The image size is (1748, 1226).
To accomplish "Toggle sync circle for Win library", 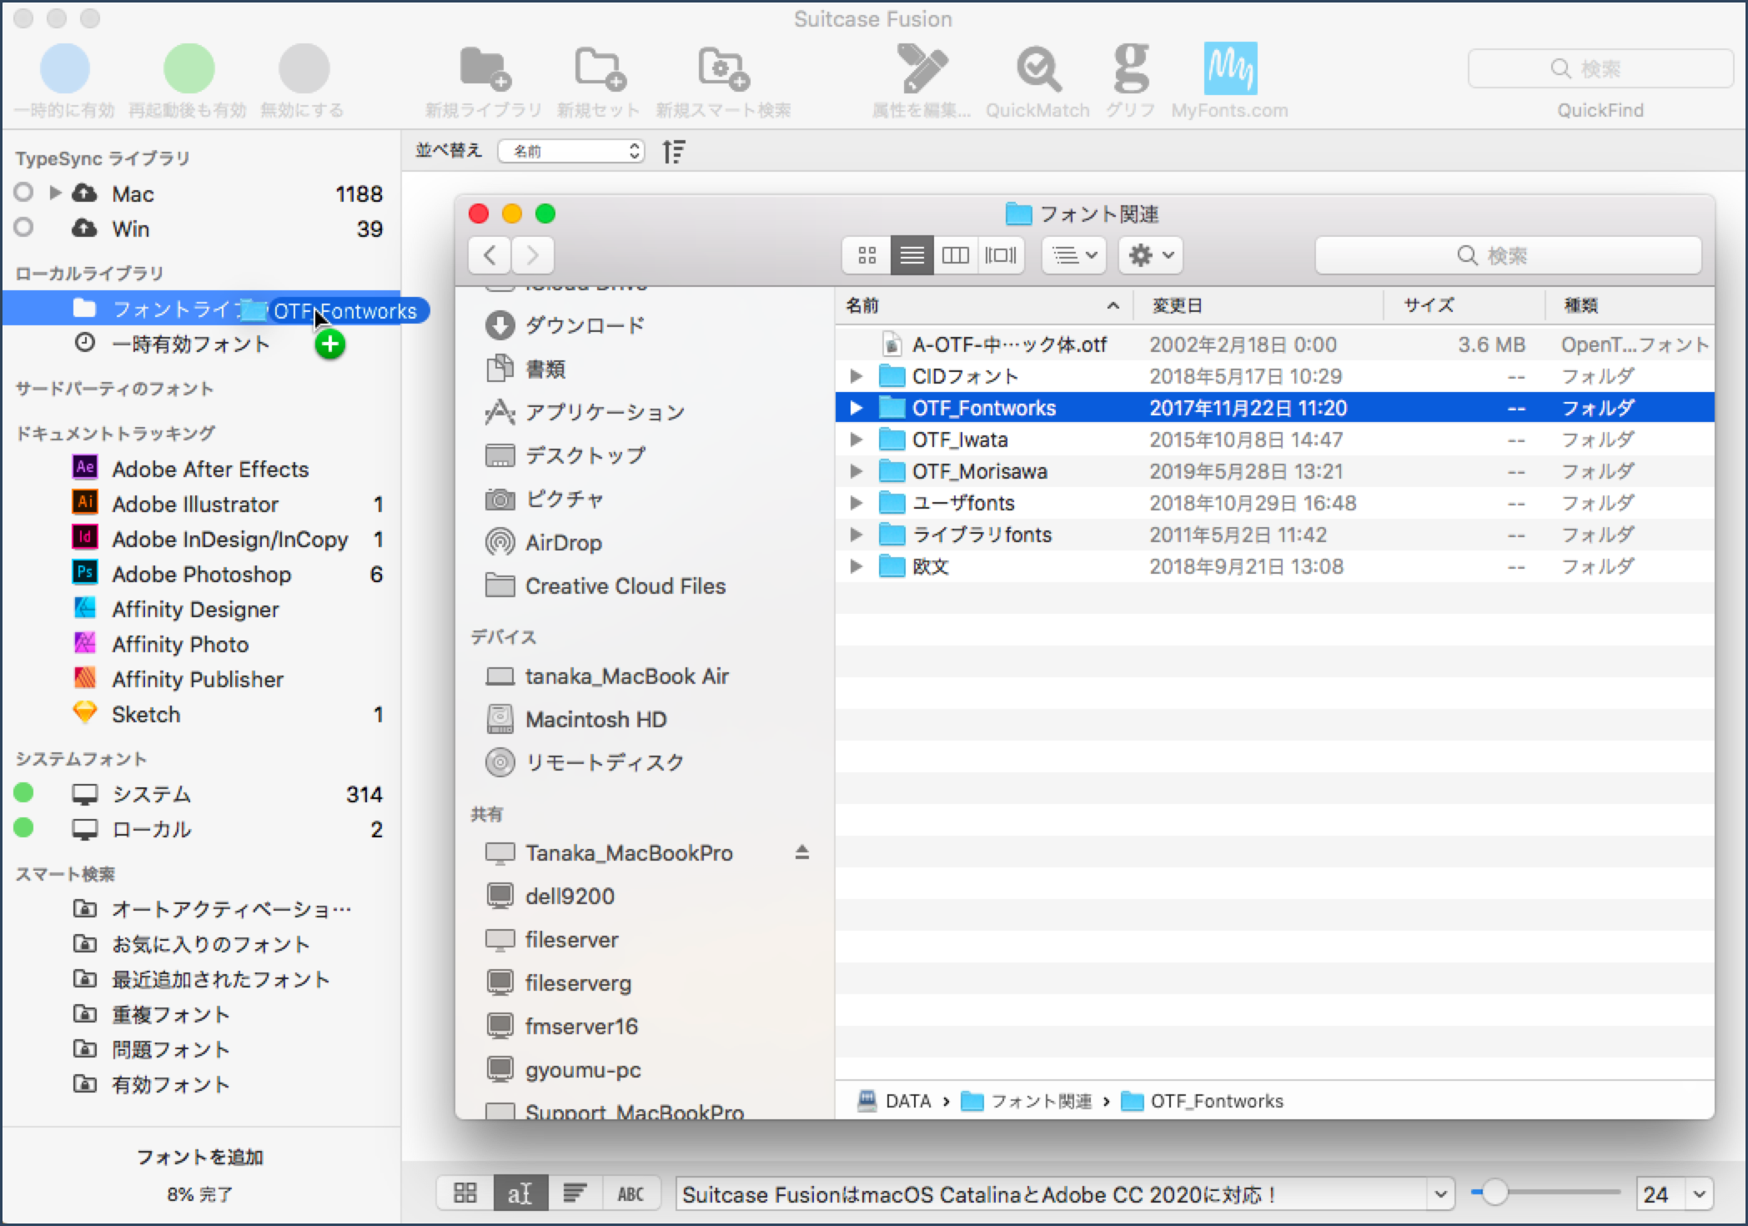I will (x=23, y=227).
